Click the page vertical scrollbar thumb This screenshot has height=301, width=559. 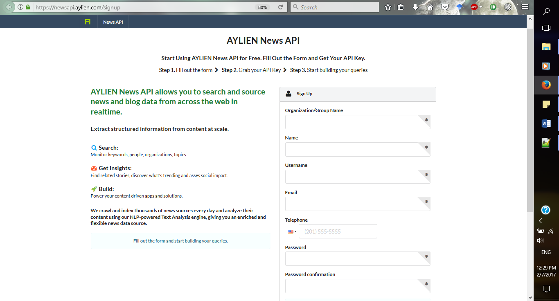click(530, 121)
